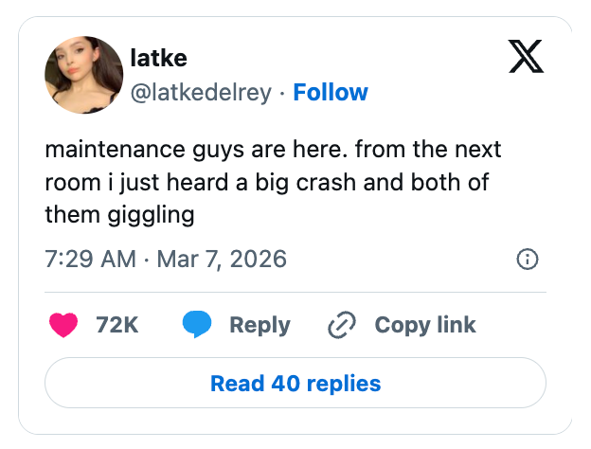This screenshot has height=449, width=591.
Task: Visit the @latkedelrey handle link
Action: [x=200, y=92]
